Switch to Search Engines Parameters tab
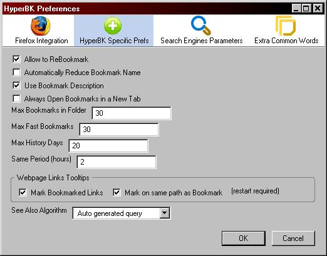This screenshot has width=327, height=256. point(202,31)
